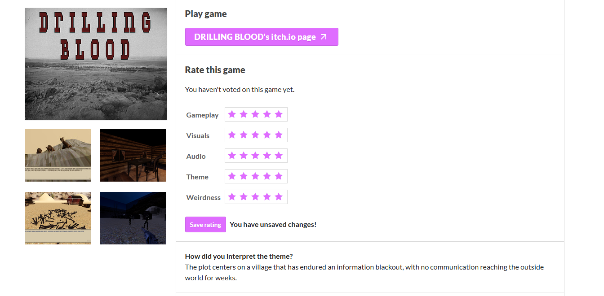Open the wooden cabin interior screenshot

133,155
